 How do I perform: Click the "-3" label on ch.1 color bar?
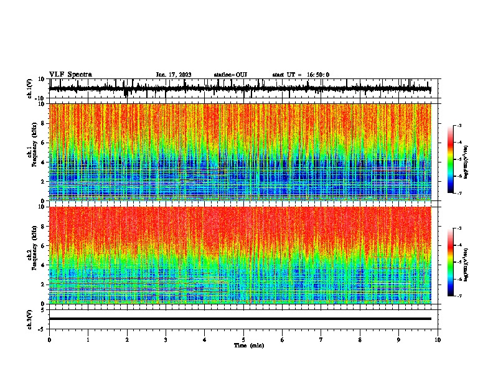[459, 126]
